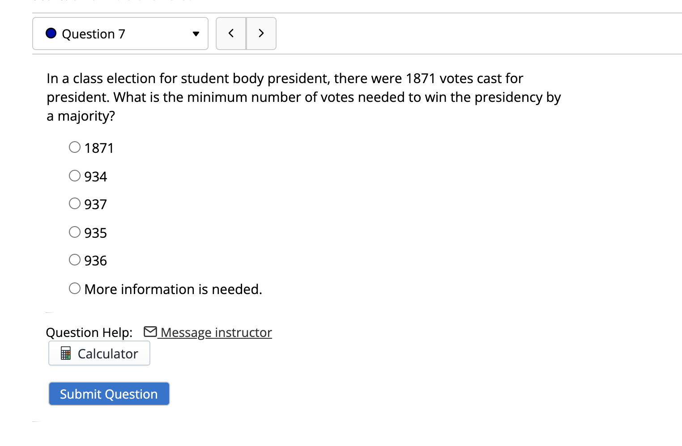Image resolution: width=682 pixels, height=446 pixels.
Task: Click the Question Help label area
Action: [x=89, y=332]
